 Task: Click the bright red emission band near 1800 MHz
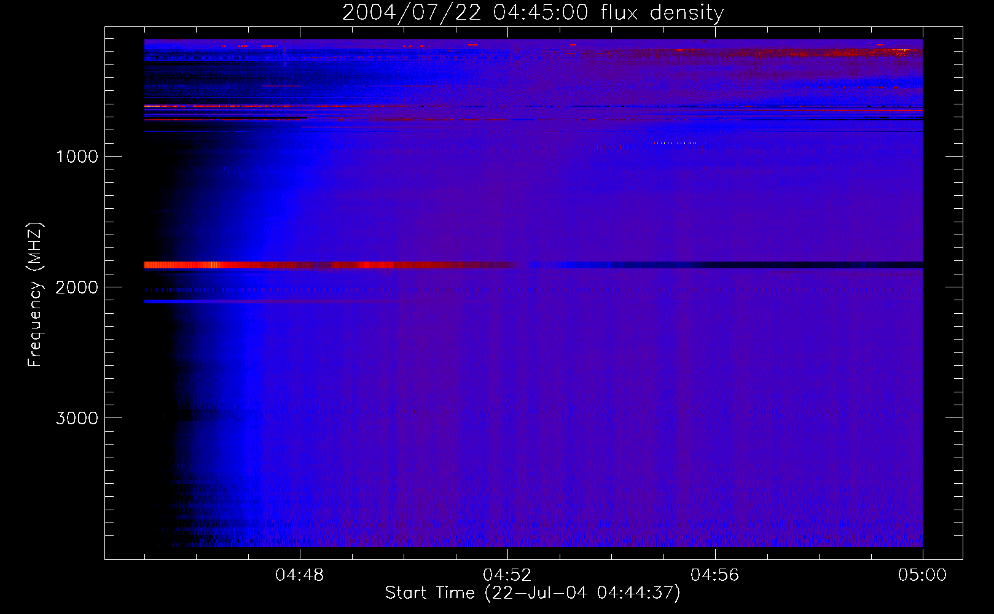pos(332,265)
